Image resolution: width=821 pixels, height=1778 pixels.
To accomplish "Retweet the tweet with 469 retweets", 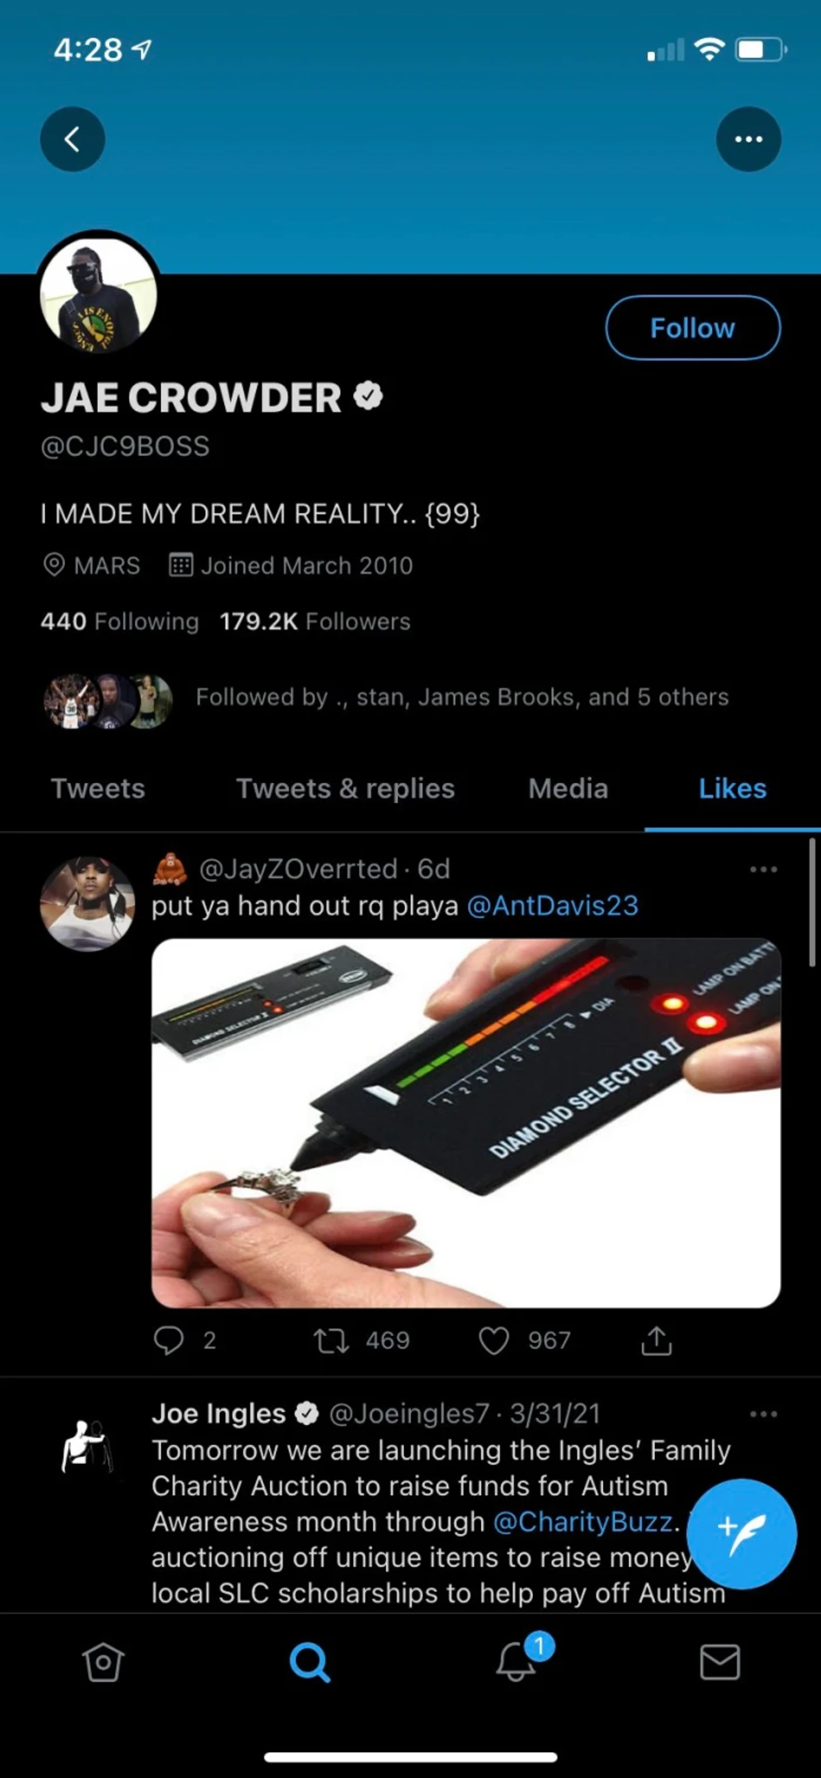I will (331, 1340).
